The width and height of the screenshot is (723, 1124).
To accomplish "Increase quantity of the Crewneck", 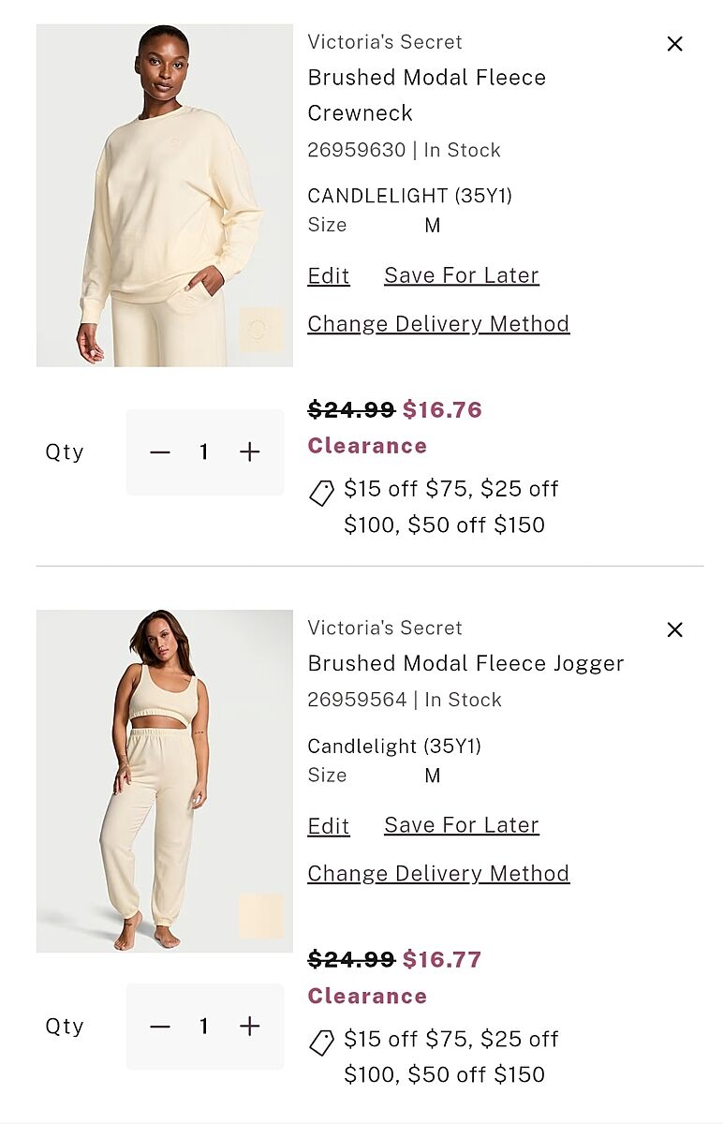I will pos(249,452).
